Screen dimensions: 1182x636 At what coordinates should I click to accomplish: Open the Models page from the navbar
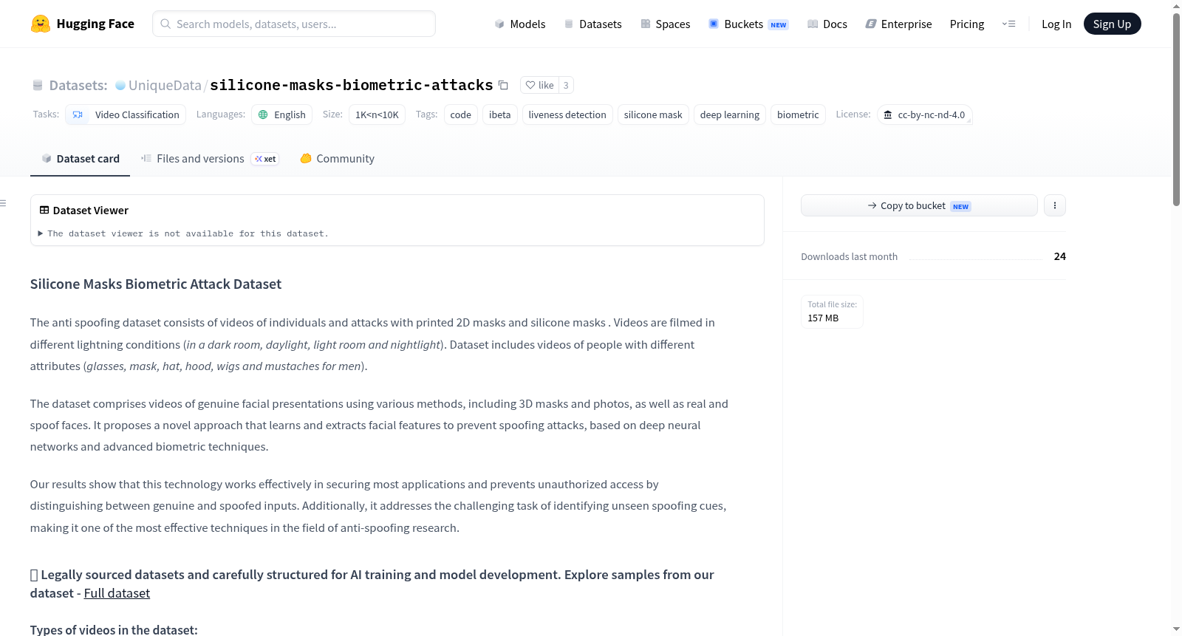520,24
